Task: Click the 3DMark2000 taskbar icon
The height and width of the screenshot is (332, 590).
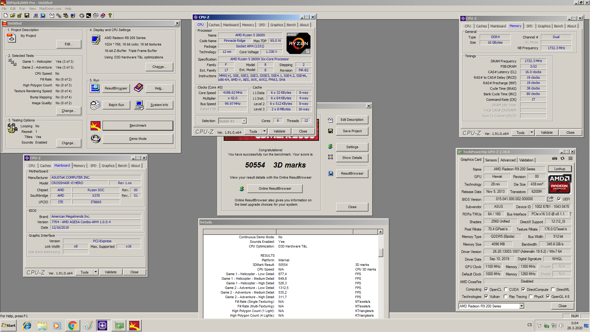Action: (134, 326)
